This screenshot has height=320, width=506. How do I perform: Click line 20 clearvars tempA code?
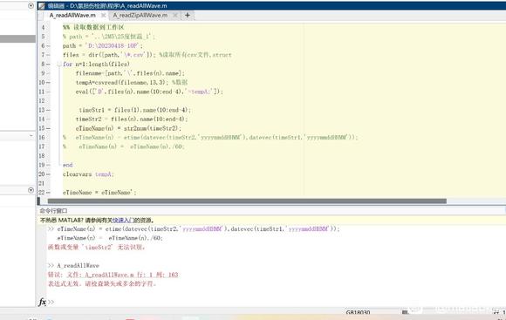click(x=88, y=174)
